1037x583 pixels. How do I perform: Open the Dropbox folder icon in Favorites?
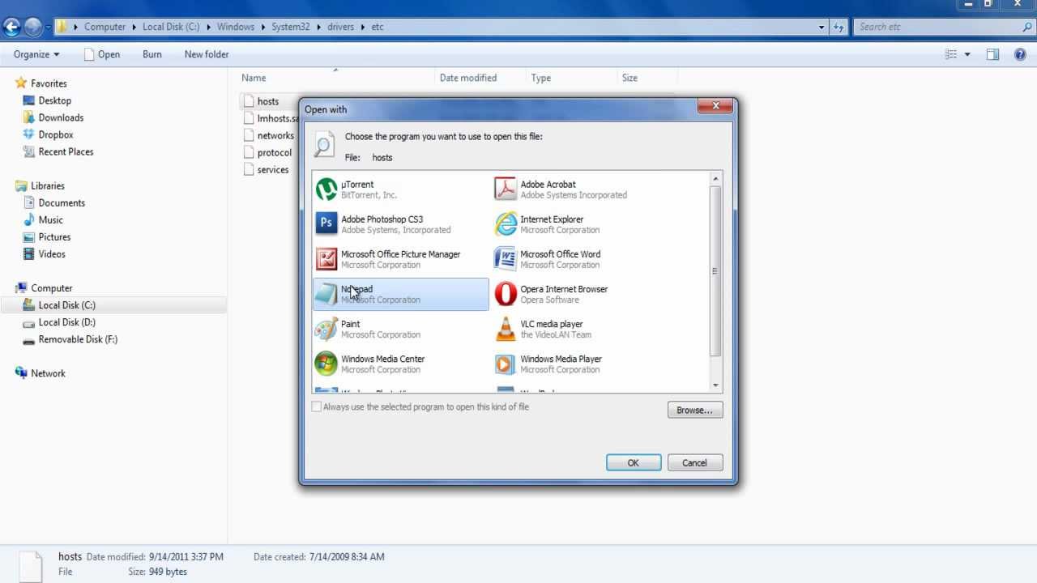[29, 134]
